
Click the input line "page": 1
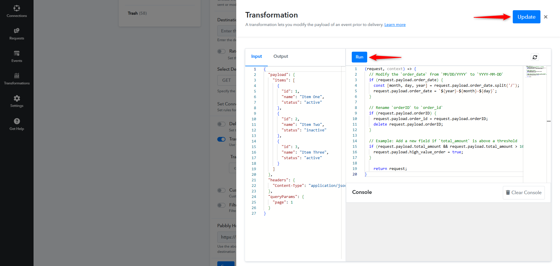pos(283,202)
